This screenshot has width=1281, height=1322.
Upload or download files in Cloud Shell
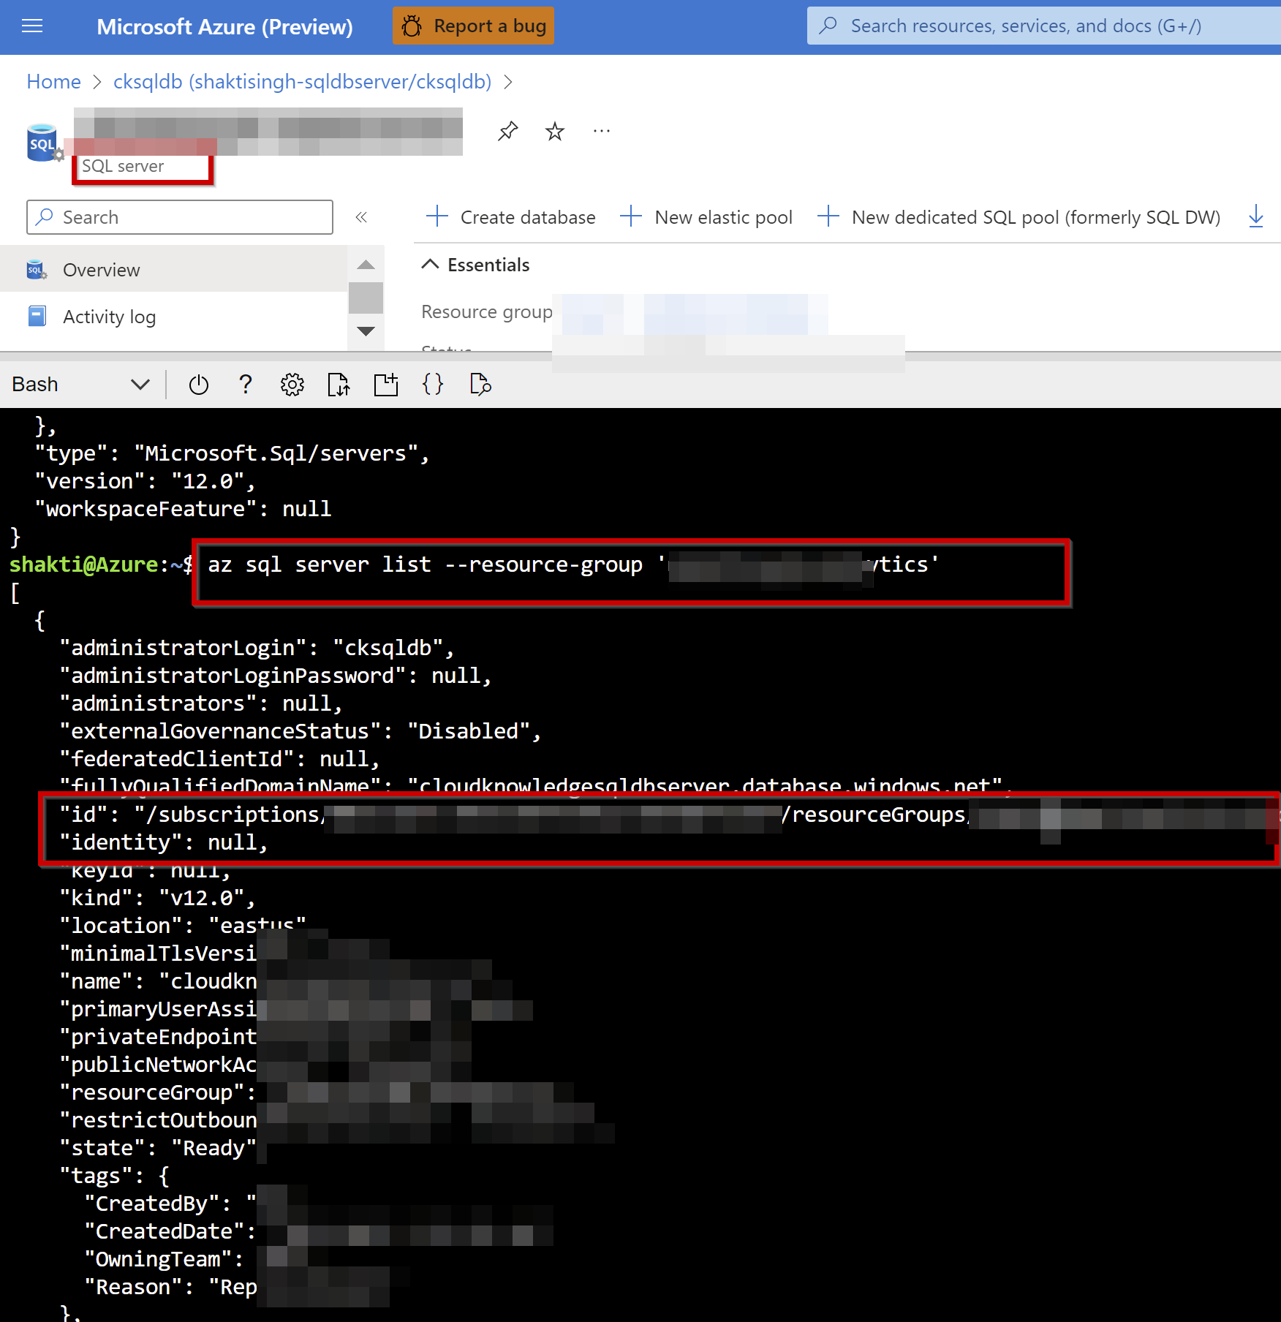pyautogui.click(x=339, y=385)
